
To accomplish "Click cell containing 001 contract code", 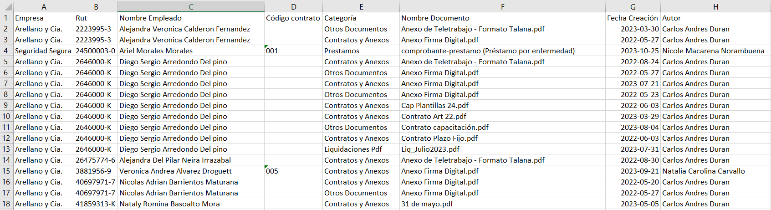I will [x=293, y=51].
